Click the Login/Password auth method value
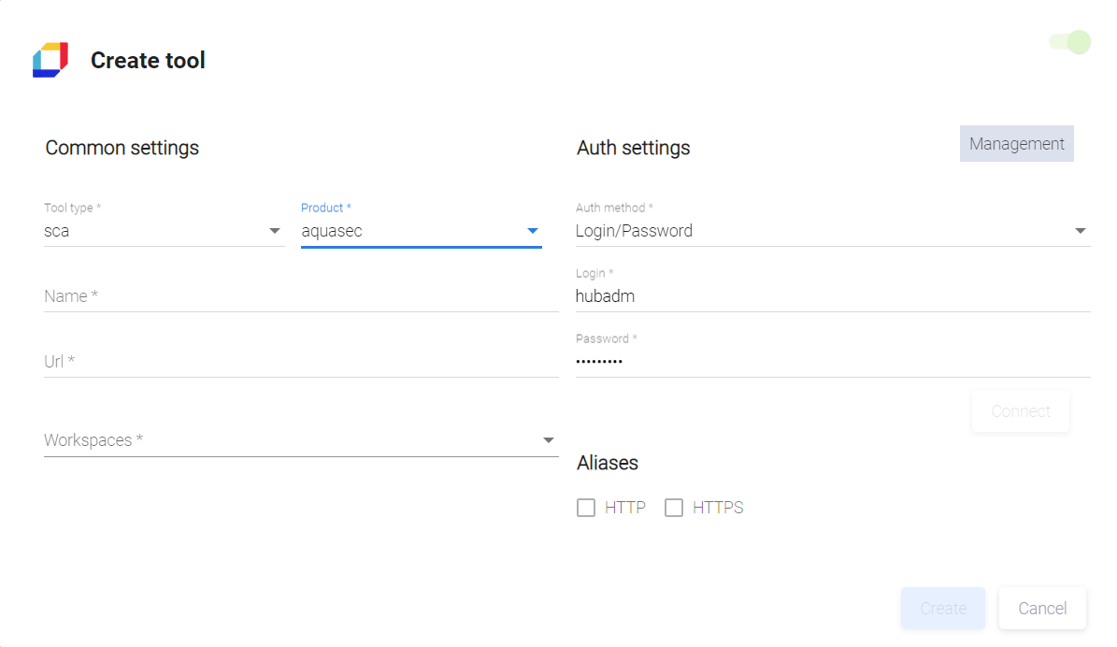 pos(635,231)
